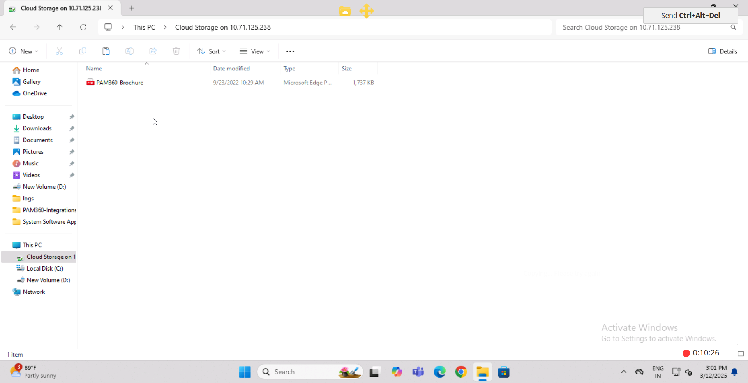748x383 pixels.
Task: Click This PC in the breadcrumb path
Action: tap(144, 27)
